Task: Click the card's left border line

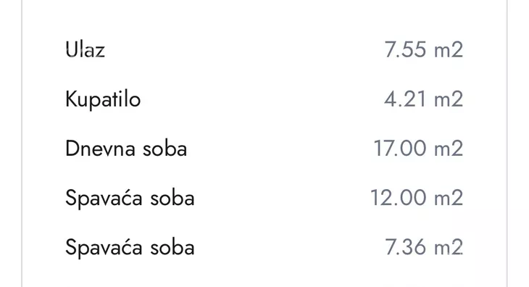Action: [22, 143]
